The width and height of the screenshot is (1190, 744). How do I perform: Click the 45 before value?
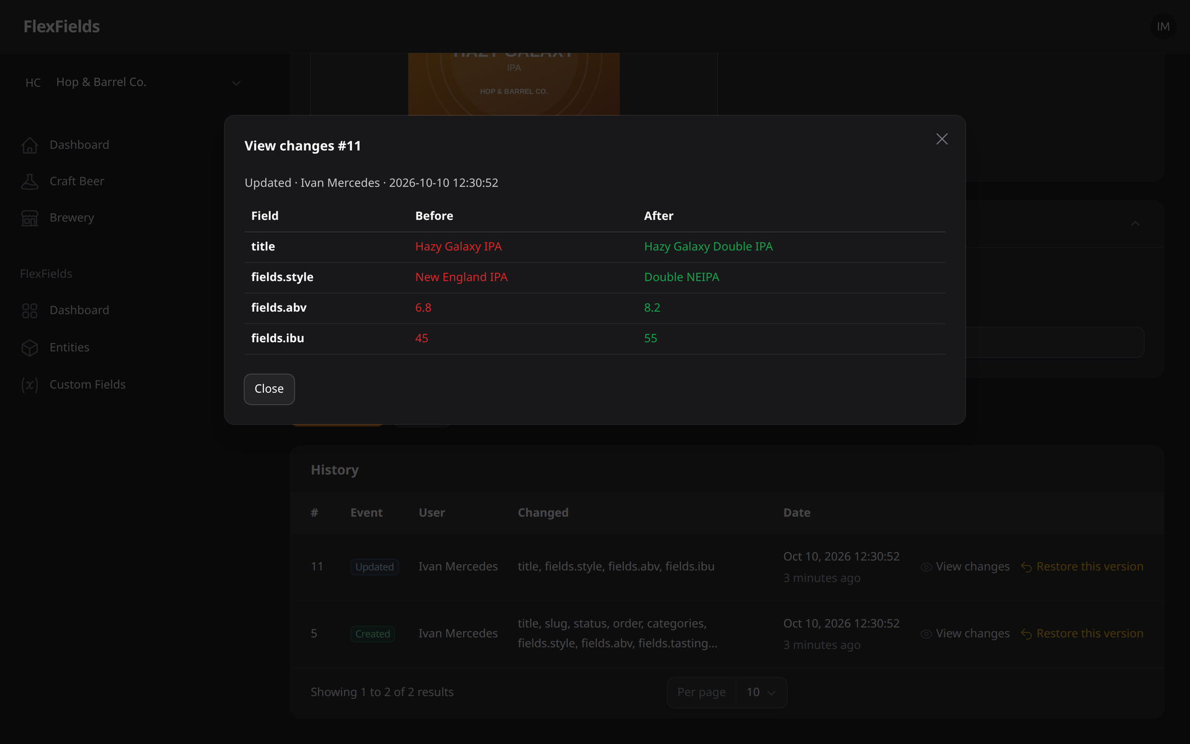(421, 338)
